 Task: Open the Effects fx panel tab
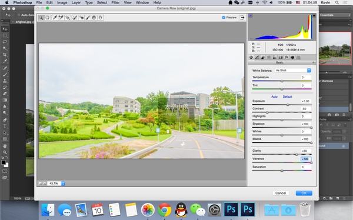tap(287, 58)
